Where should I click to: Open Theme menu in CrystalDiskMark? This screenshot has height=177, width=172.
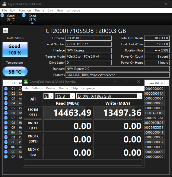pos(63,88)
